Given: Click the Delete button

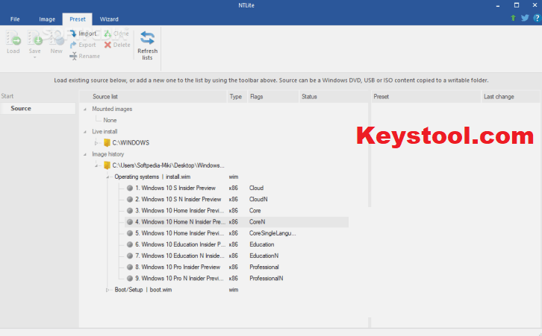Looking at the screenshot, I should pyautogui.click(x=117, y=45).
